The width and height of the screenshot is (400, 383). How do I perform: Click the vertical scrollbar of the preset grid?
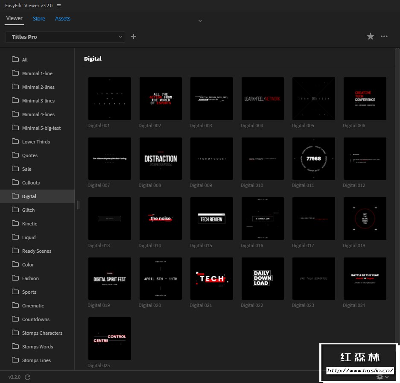pyautogui.click(x=397, y=192)
